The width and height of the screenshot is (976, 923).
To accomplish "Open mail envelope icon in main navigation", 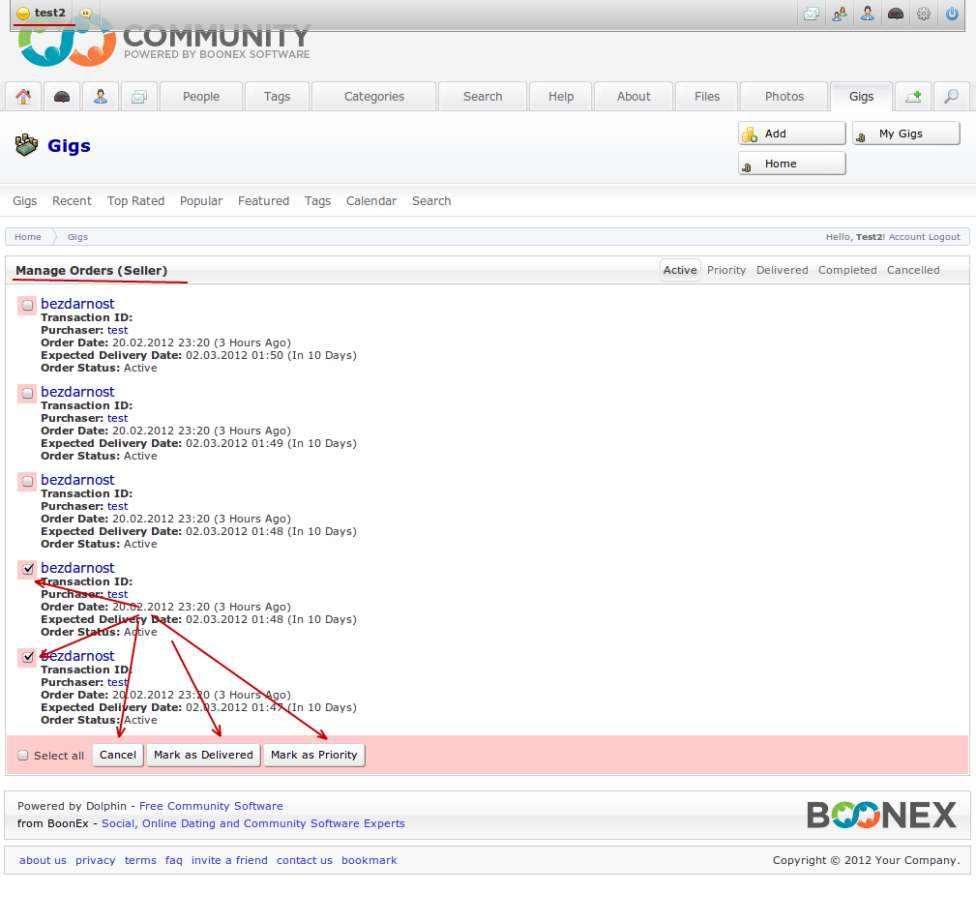I will coord(139,97).
